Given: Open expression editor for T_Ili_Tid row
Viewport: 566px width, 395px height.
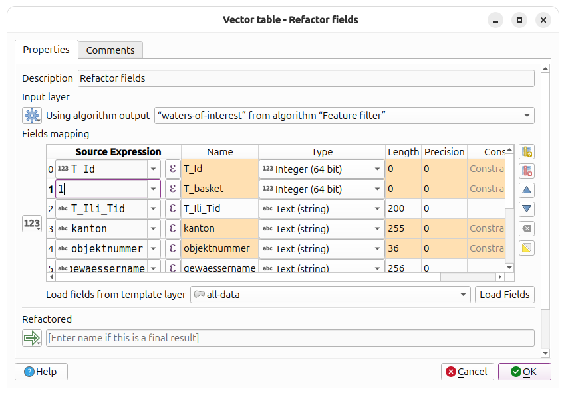Looking at the screenshot, I should (172, 208).
